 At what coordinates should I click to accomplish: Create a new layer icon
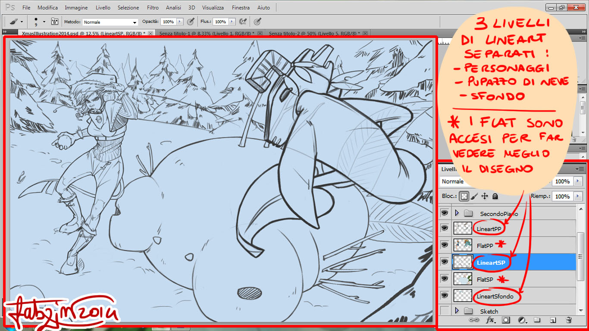coord(553,320)
